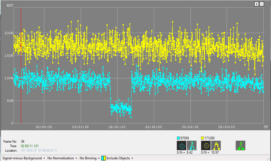Click the yellow PSF profile icon
Image resolution: width=271 pixels, height=161 pixels.
pos(216,146)
